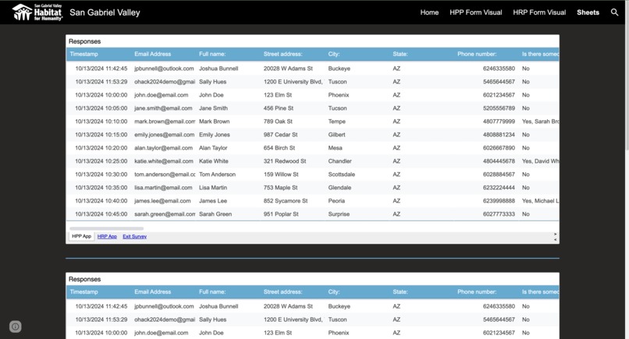Open the info icon in bottom corner
The width and height of the screenshot is (629, 339).
coord(16,327)
